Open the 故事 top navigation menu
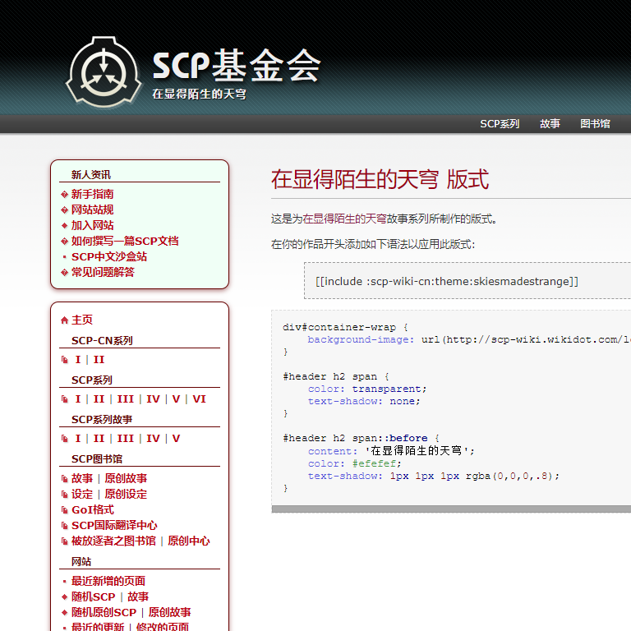The height and width of the screenshot is (631, 631). coord(550,124)
